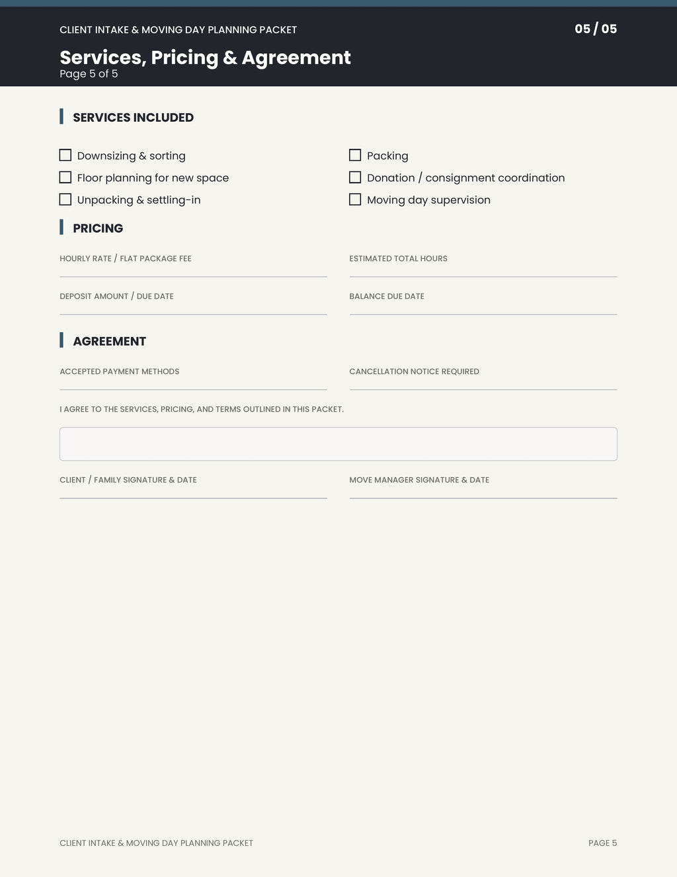Click the Hourly Rate / Flat Package Fee field
The image size is (677, 877).
(x=193, y=270)
